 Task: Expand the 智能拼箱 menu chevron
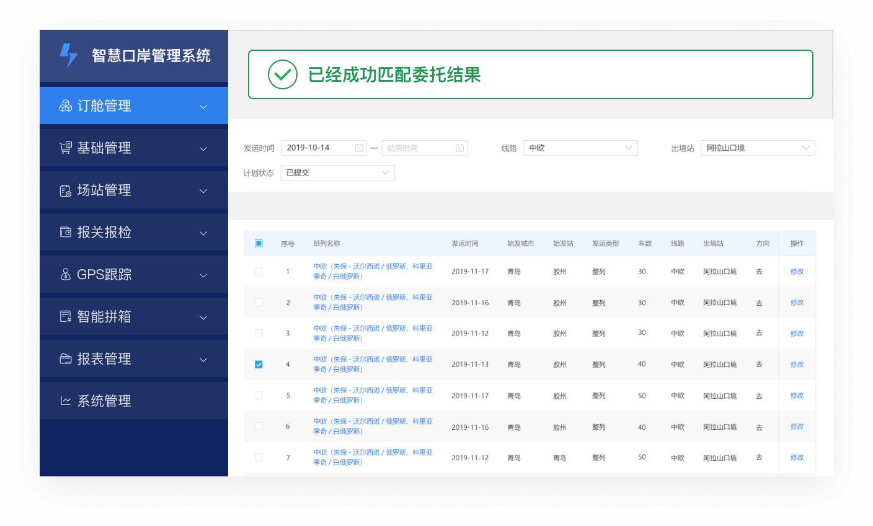pyautogui.click(x=203, y=318)
